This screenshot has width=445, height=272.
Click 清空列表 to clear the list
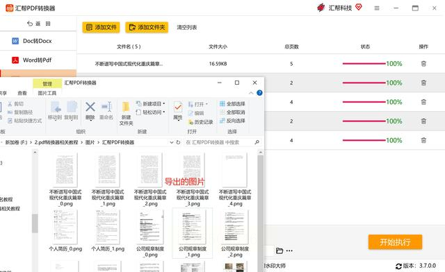click(x=187, y=28)
